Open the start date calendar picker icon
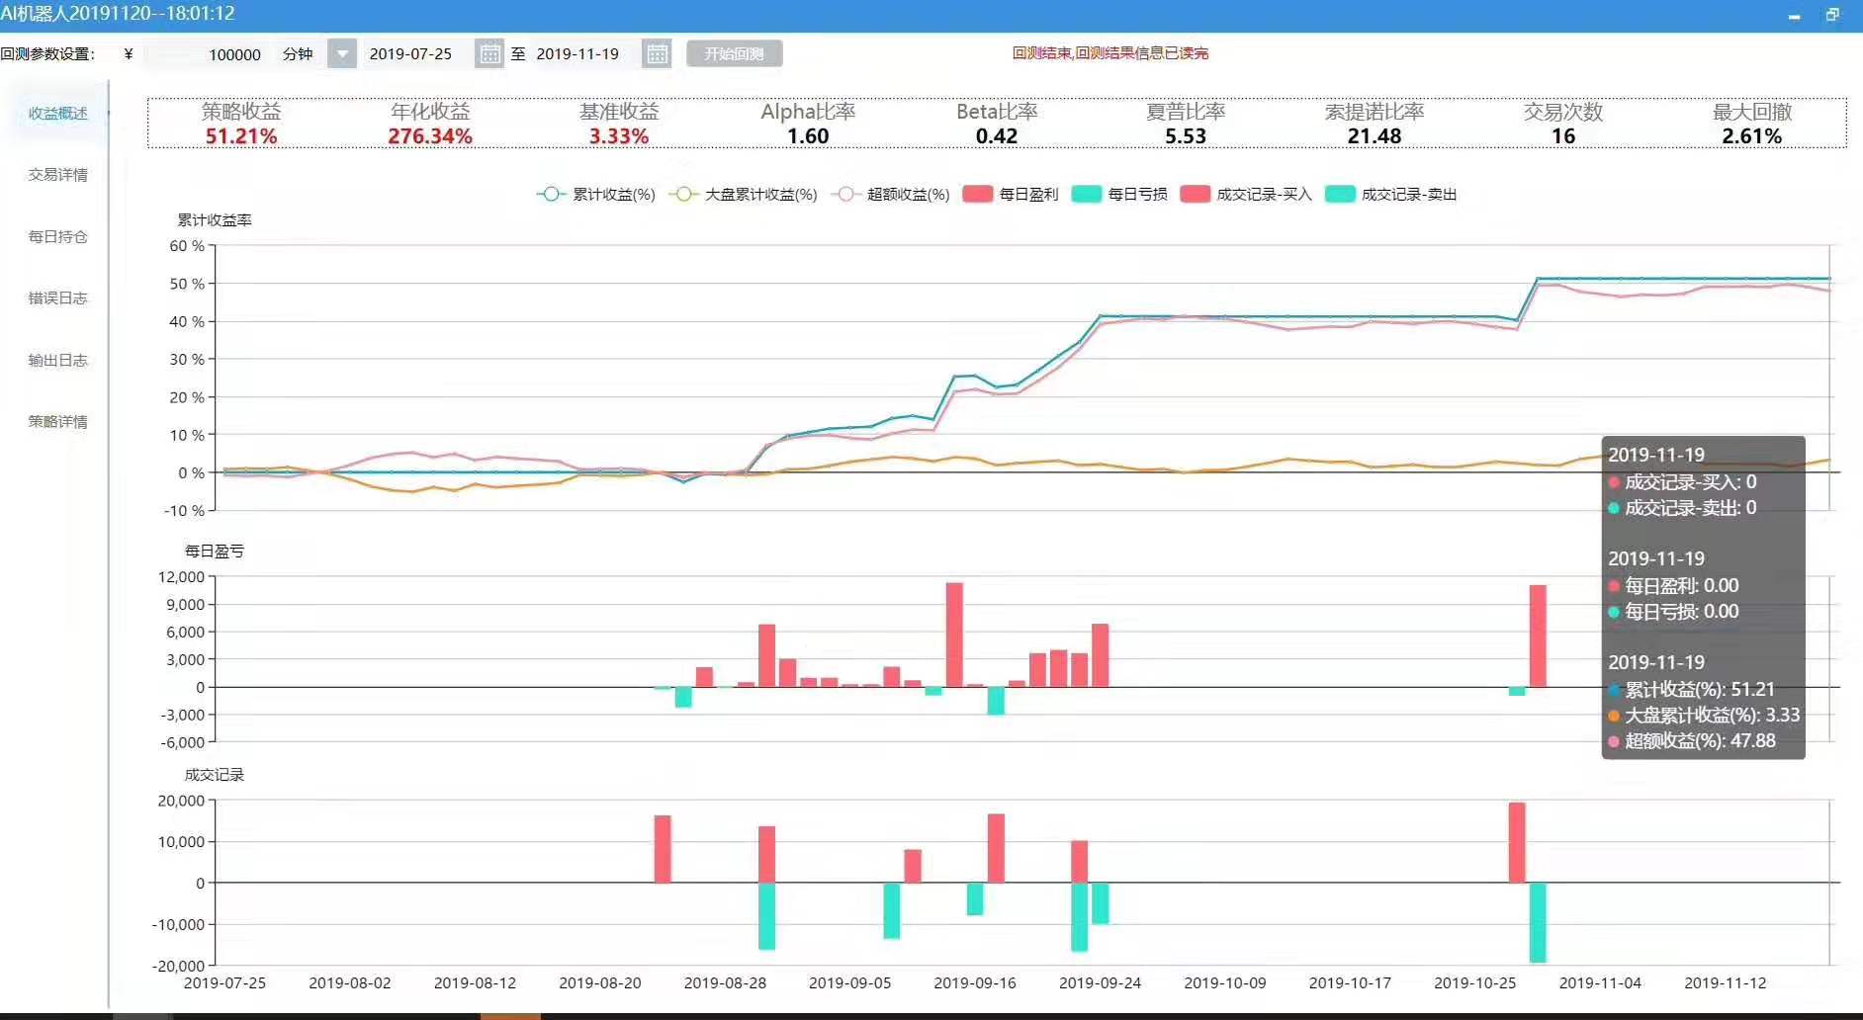 click(x=488, y=53)
